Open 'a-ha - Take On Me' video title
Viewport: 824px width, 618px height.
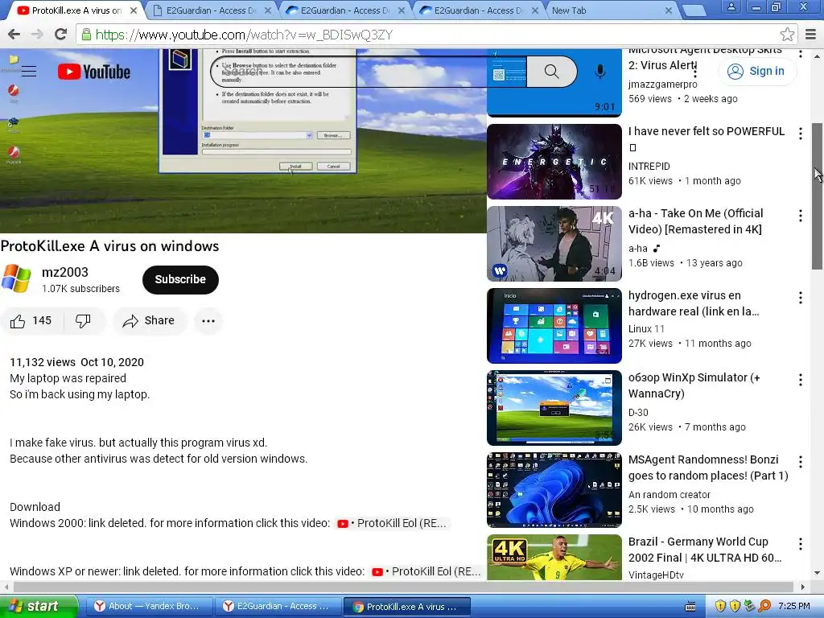pyautogui.click(x=696, y=221)
